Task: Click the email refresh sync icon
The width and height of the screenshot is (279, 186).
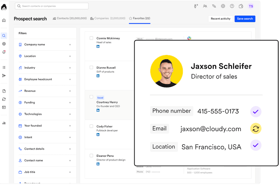Action: click(256, 129)
